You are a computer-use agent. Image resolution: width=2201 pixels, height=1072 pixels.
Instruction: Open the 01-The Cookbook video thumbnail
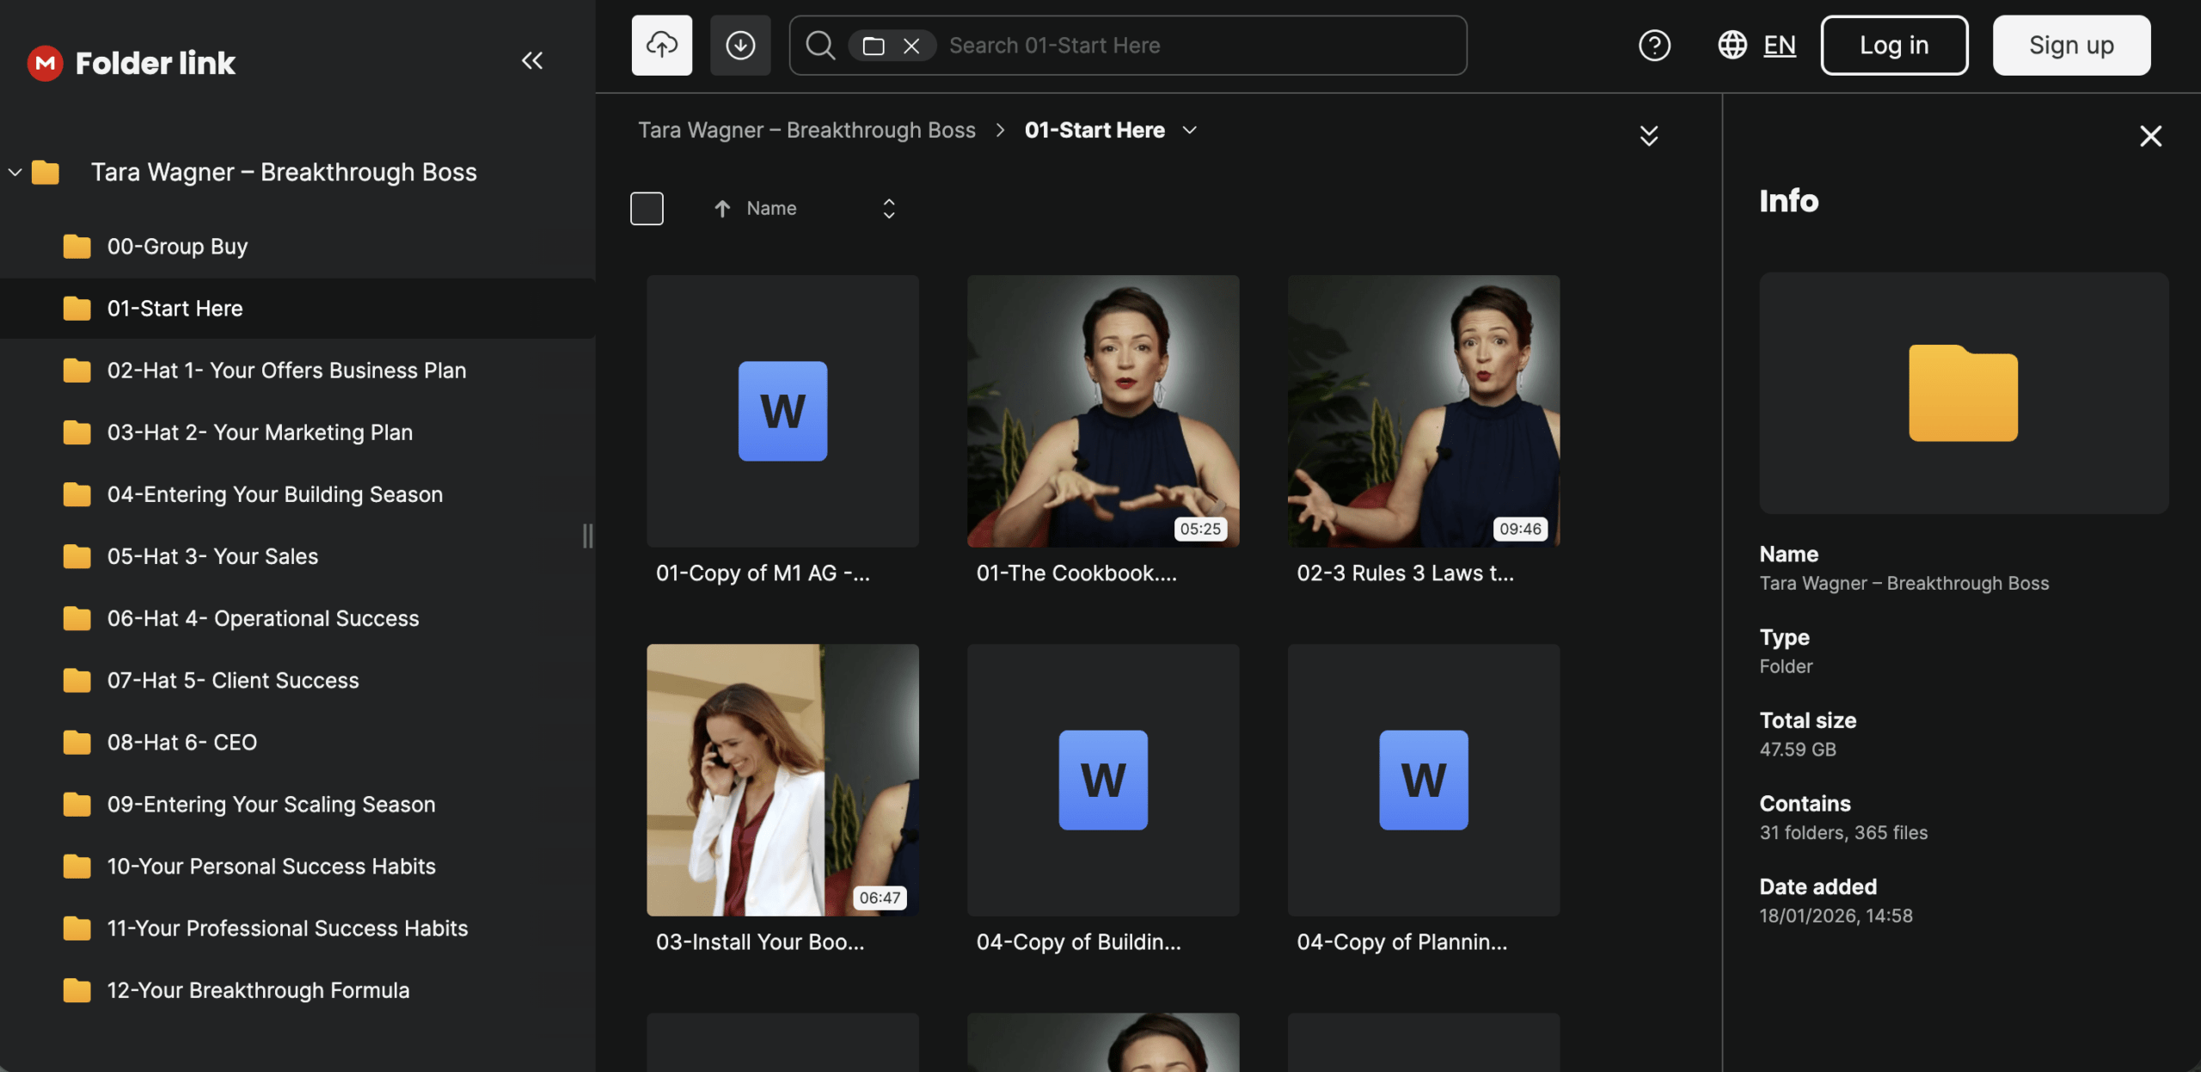(1102, 411)
